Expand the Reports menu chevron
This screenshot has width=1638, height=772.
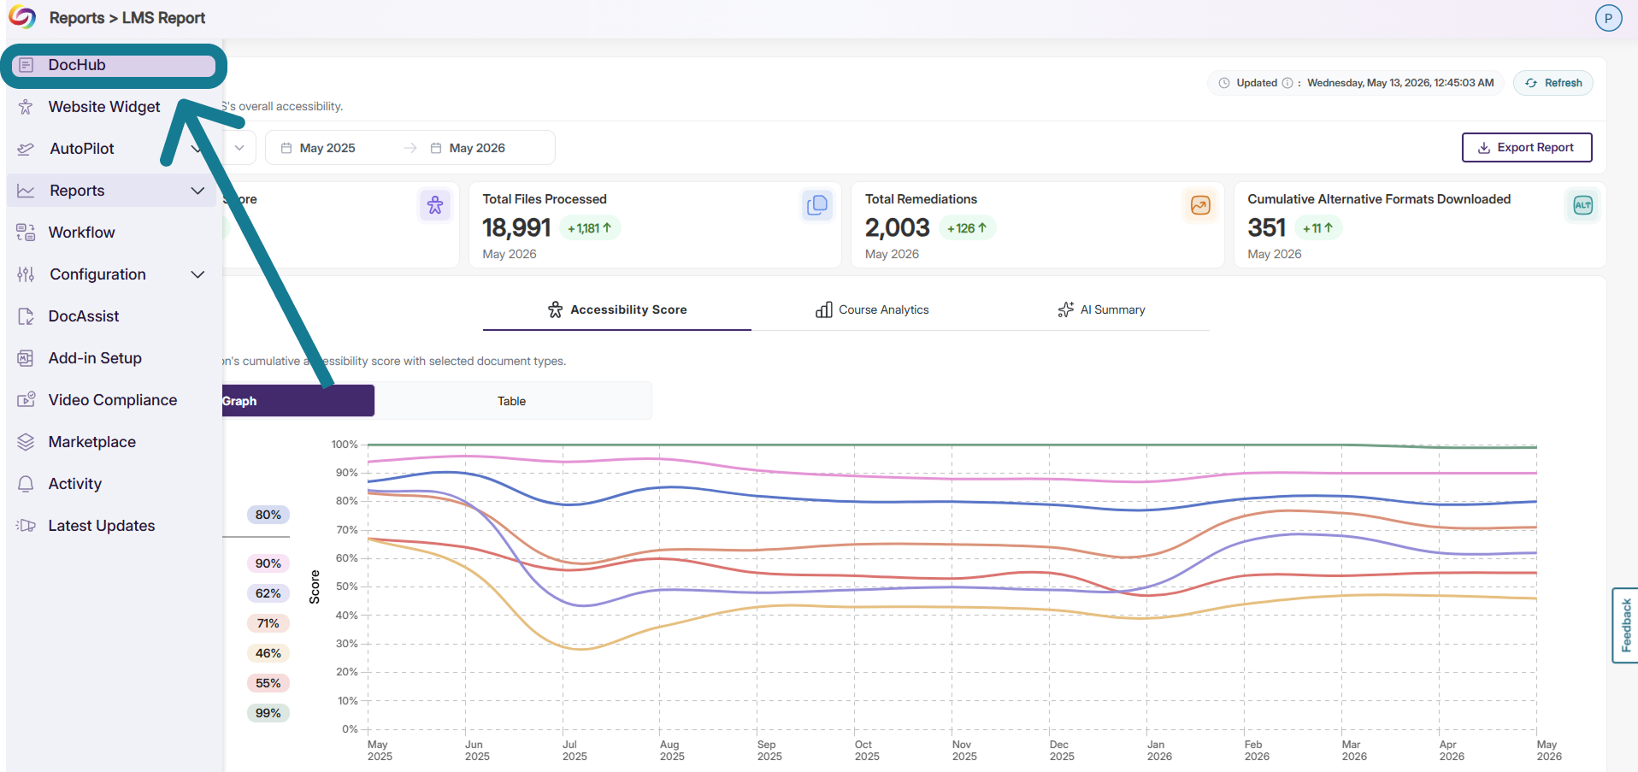click(x=197, y=191)
